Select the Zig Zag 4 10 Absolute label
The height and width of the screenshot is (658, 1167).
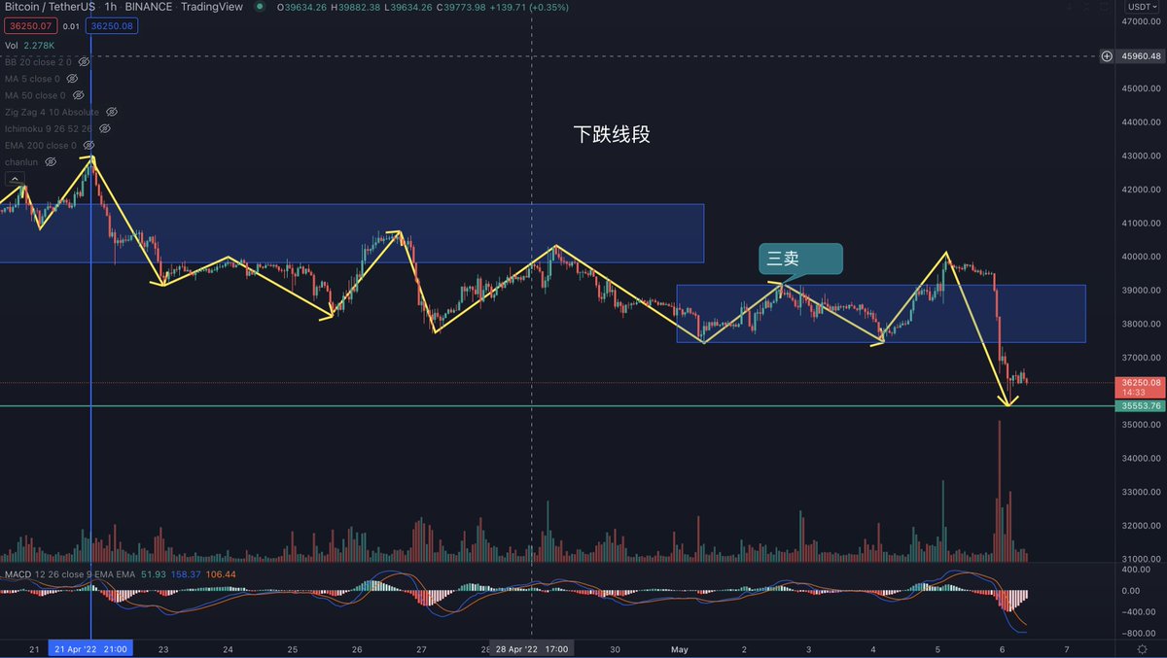pos(53,112)
